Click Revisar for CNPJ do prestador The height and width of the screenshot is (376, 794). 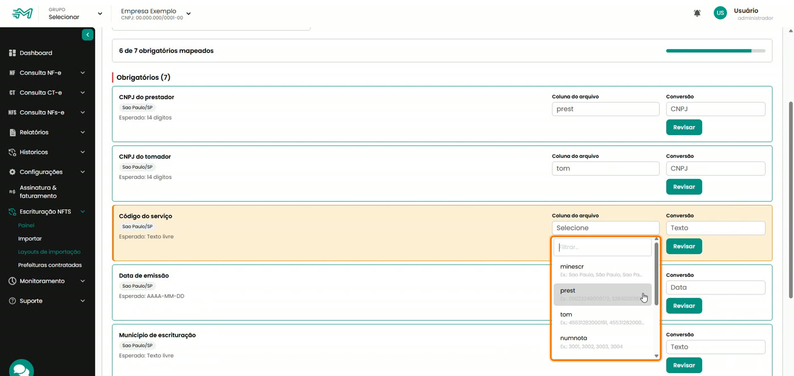pyautogui.click(x=684, y=127)
